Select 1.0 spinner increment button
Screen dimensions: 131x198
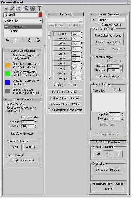pyautogui.click(x=108, y=154)
